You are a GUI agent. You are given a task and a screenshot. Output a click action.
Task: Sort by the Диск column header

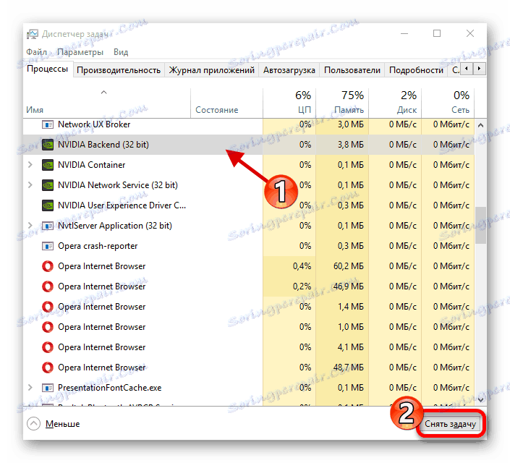tap(395, 103)
